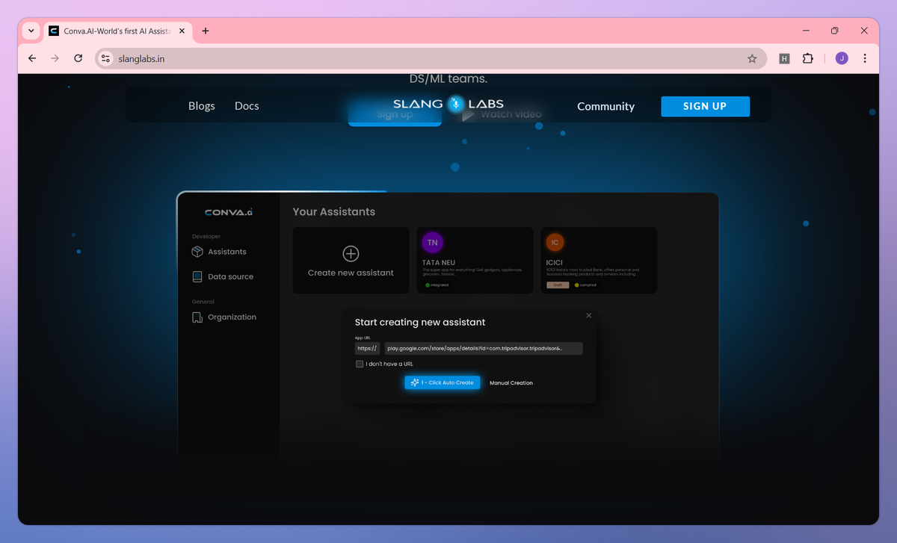Click the slanglabs.in address bar
Image resolution: width=897 pixels, height=543 pixels.
point(431,58)
